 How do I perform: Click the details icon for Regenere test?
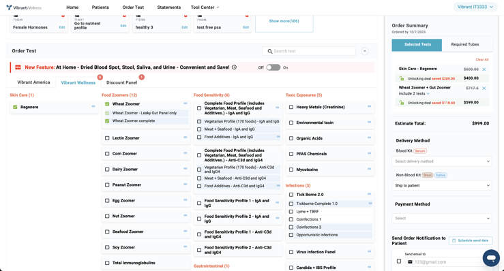(93, 106)
